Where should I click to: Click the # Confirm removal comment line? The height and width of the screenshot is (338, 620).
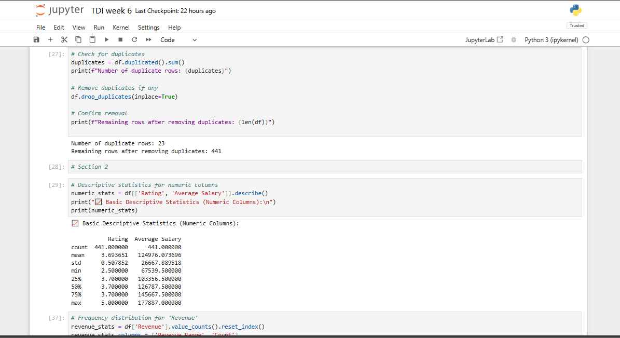[x=99, y=113]
